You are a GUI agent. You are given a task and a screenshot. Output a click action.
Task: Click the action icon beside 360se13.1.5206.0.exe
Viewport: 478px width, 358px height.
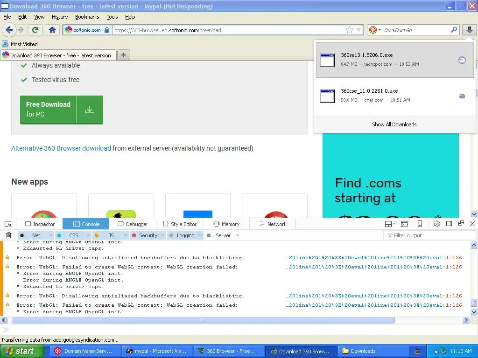[x=462, y=60]
